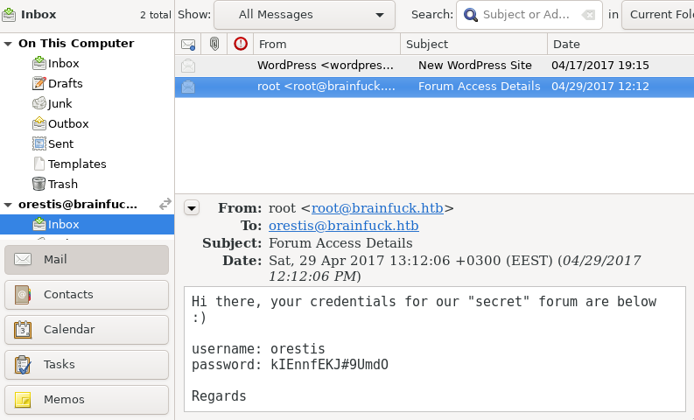Open the Sent folder

(x=60, y=143)
